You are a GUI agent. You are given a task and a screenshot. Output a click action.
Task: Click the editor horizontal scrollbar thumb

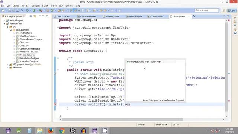click(122, 119)
